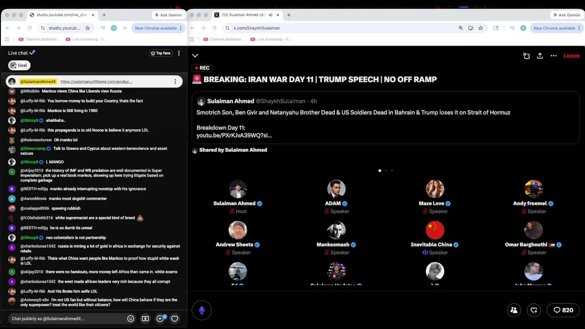Open ADAM speaker avatar
Viewport: 585px width, 329px height.
tap(336, 189)
